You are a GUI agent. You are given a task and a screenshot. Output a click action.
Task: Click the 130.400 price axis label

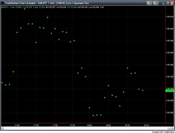[x=170, y=29]
